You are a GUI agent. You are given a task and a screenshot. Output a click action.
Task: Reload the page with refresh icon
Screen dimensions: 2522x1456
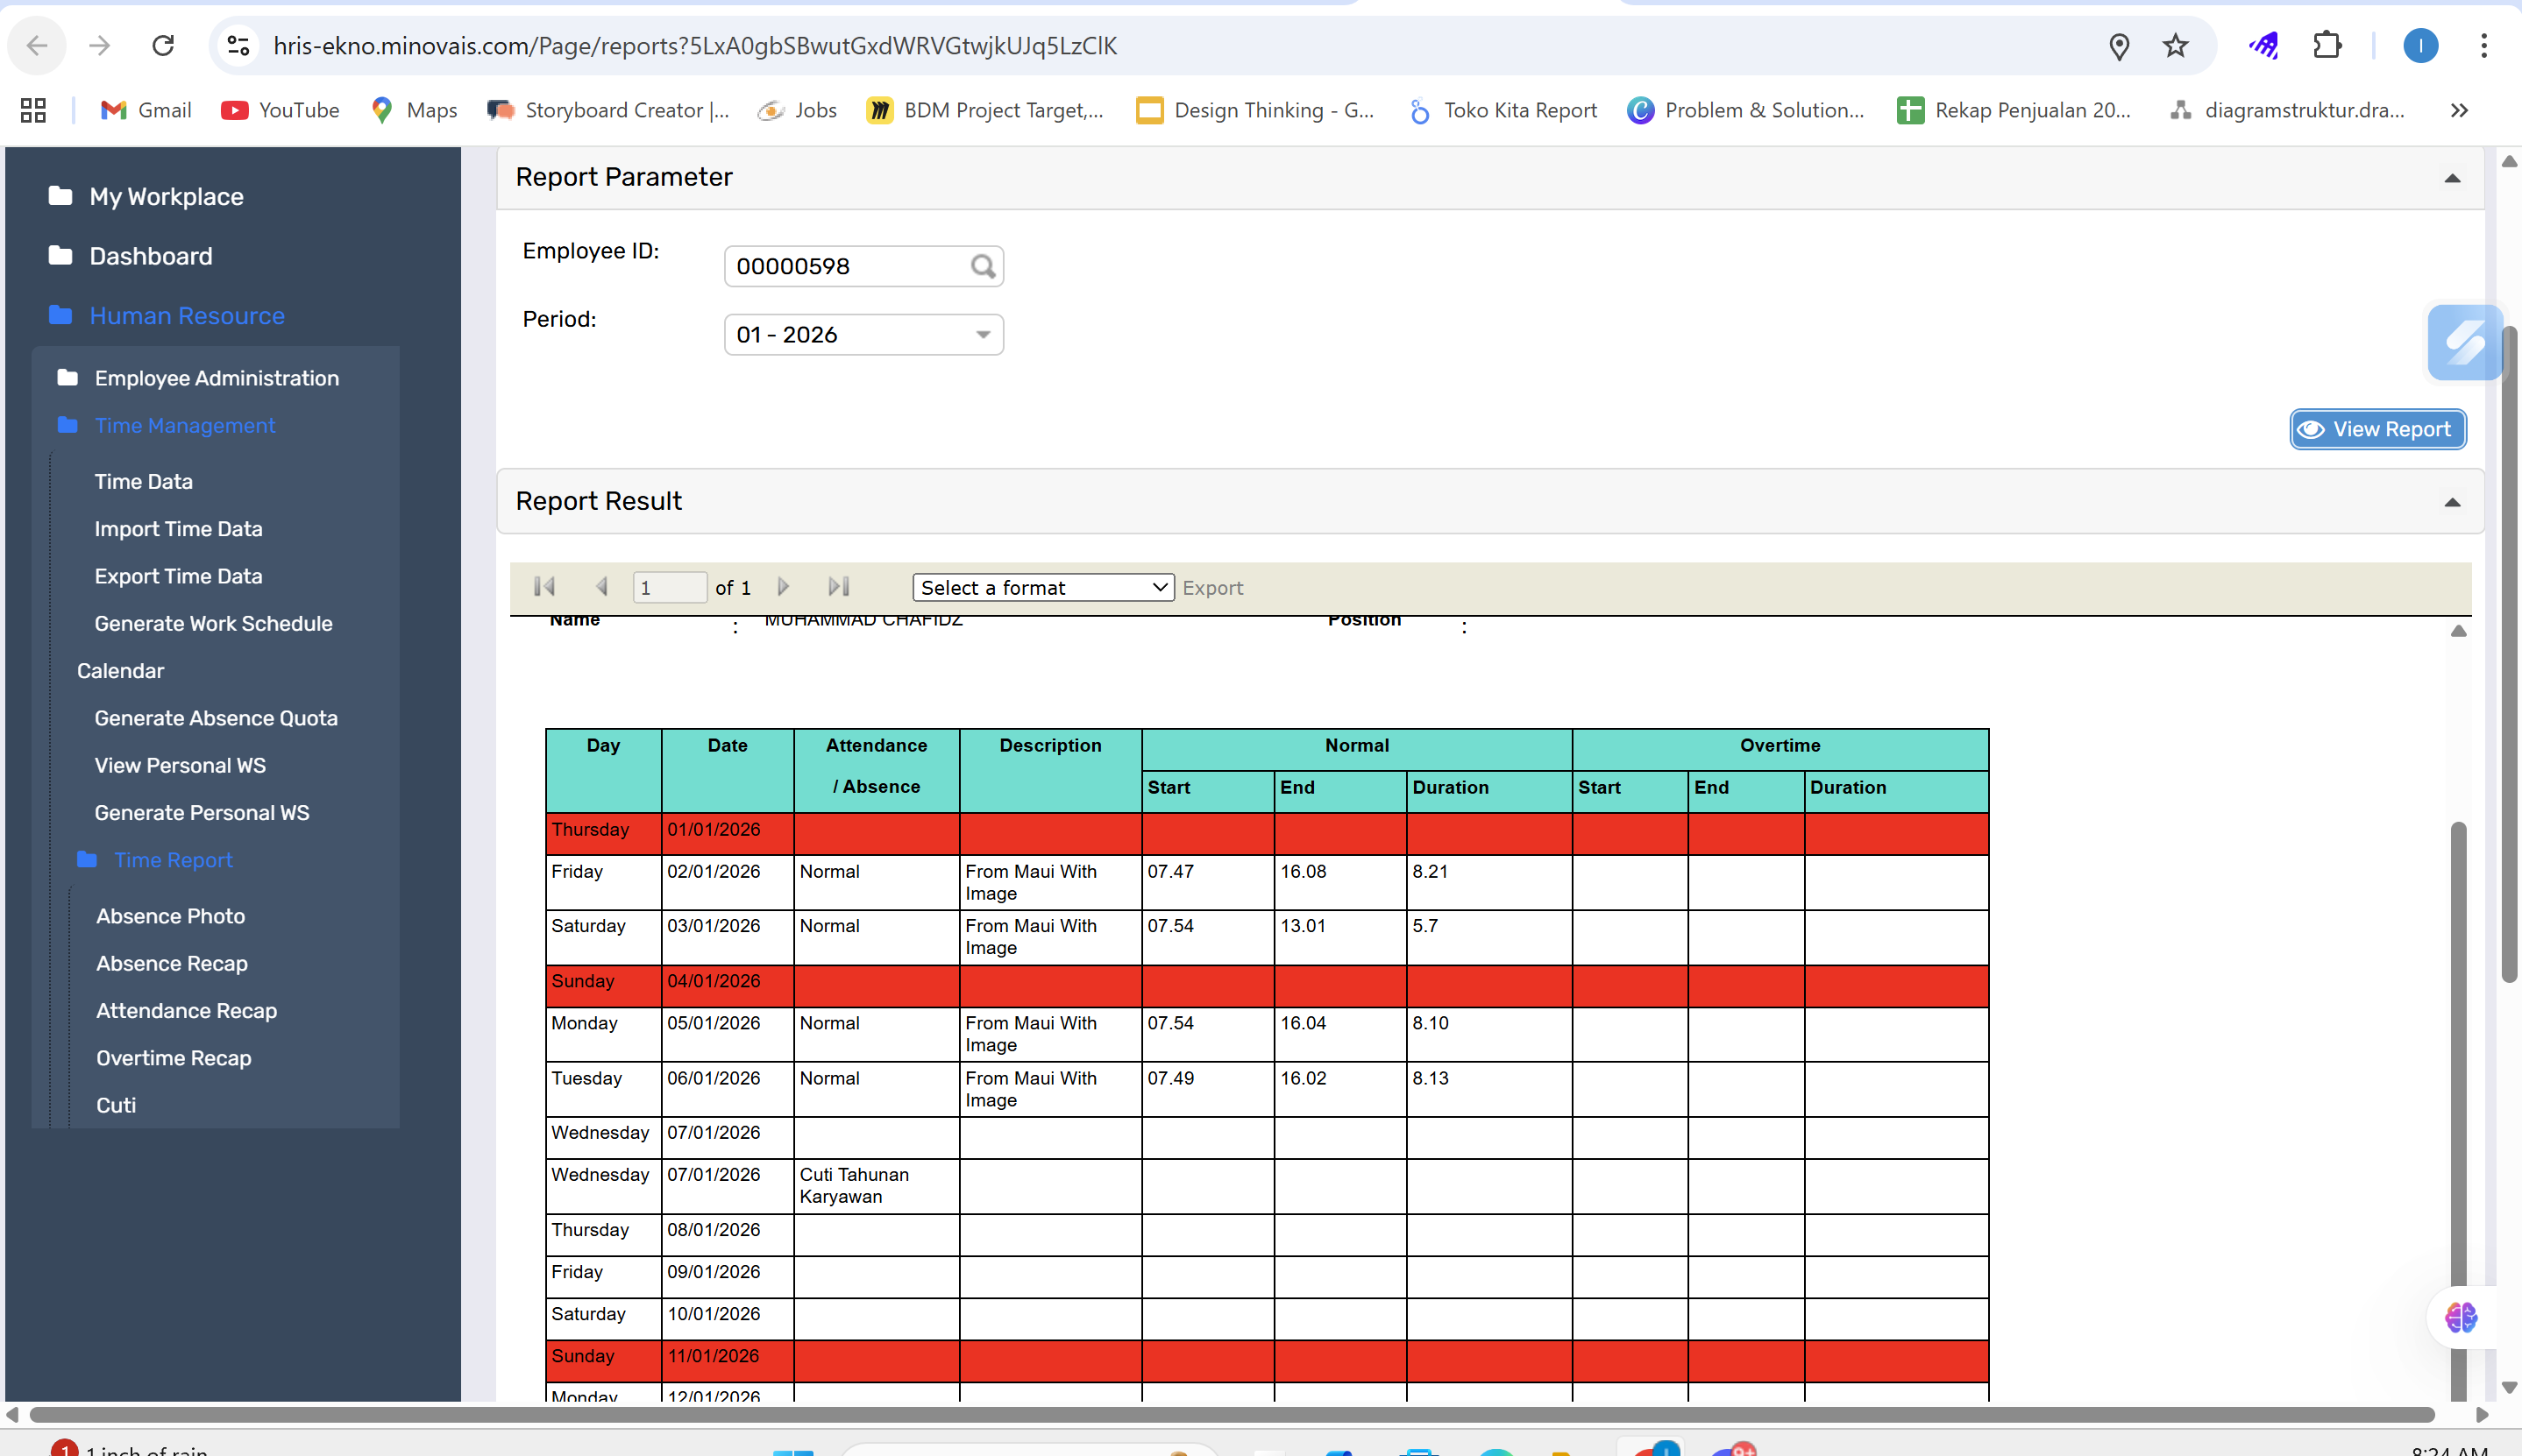point(163,46)
